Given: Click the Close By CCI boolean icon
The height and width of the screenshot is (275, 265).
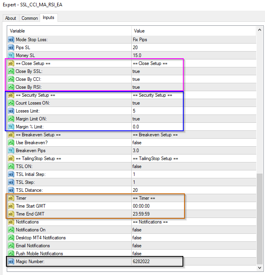Looking at the screenshot, I should [x=11, y=79].
